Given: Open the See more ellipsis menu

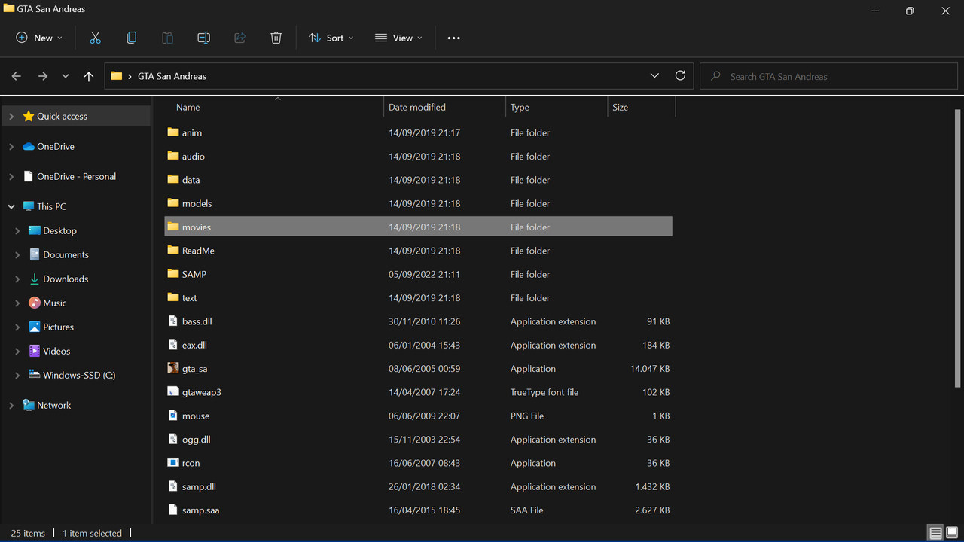Looking at the screenshot, I should click(x=453, y=38).
